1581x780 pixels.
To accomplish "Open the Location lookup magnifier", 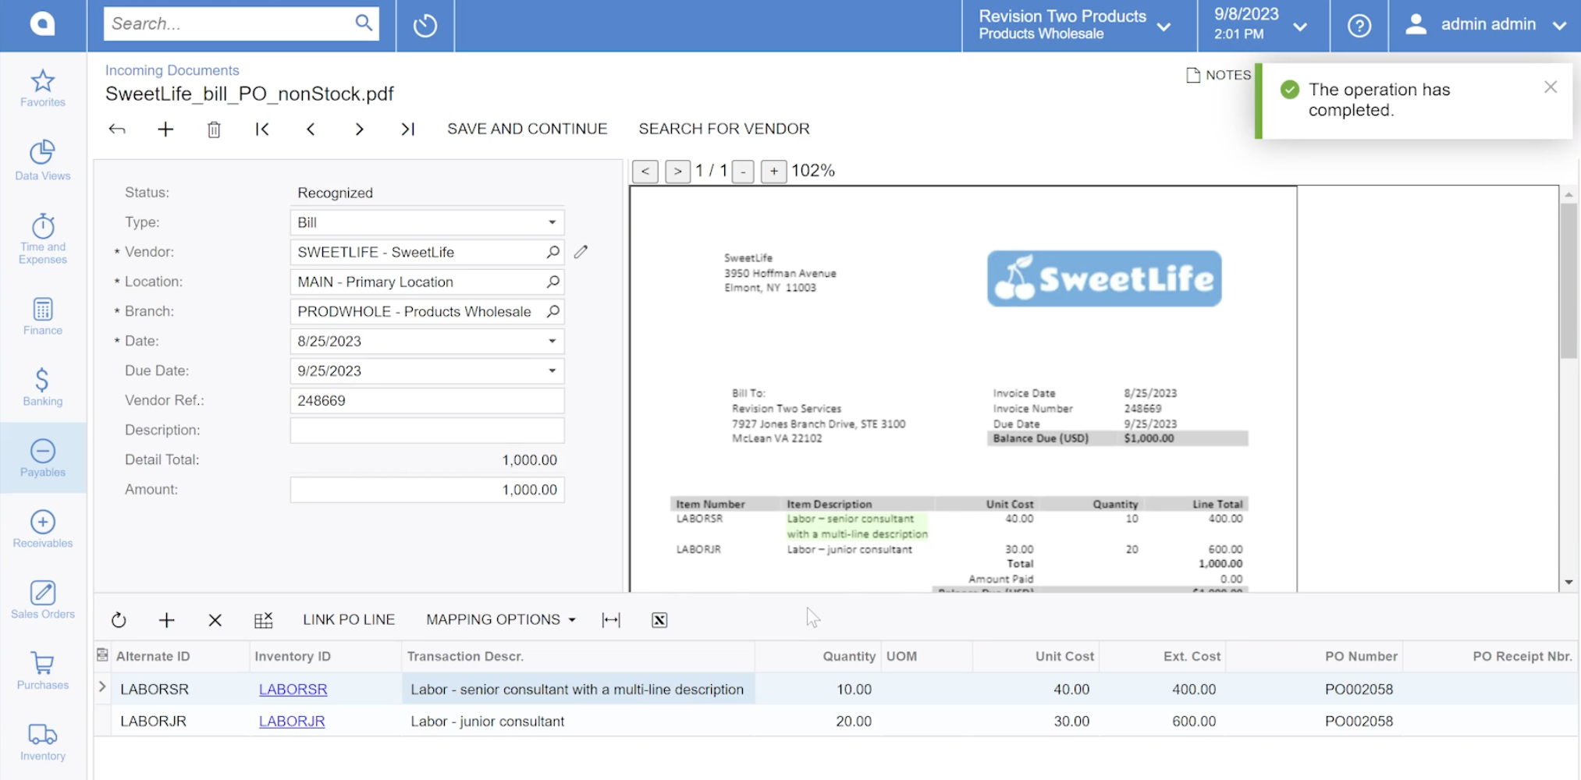I will click(x=552, y=282).
